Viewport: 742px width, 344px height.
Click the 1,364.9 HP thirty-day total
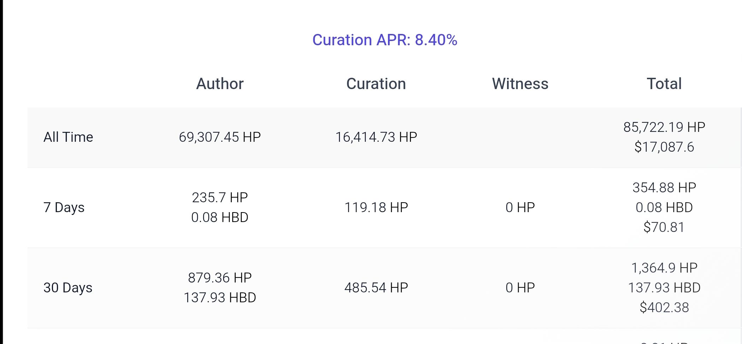pos(664,268)
